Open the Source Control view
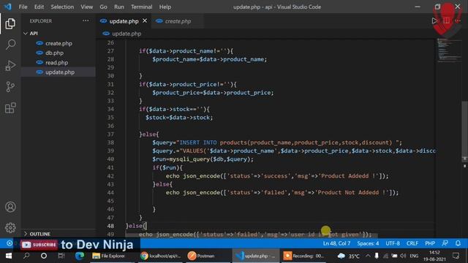The height and width of the screenshot is (263, 468). click(10, 87)
